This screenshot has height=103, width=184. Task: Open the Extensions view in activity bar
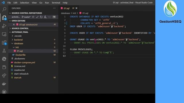pyautogui.click(x=4, y=43)
